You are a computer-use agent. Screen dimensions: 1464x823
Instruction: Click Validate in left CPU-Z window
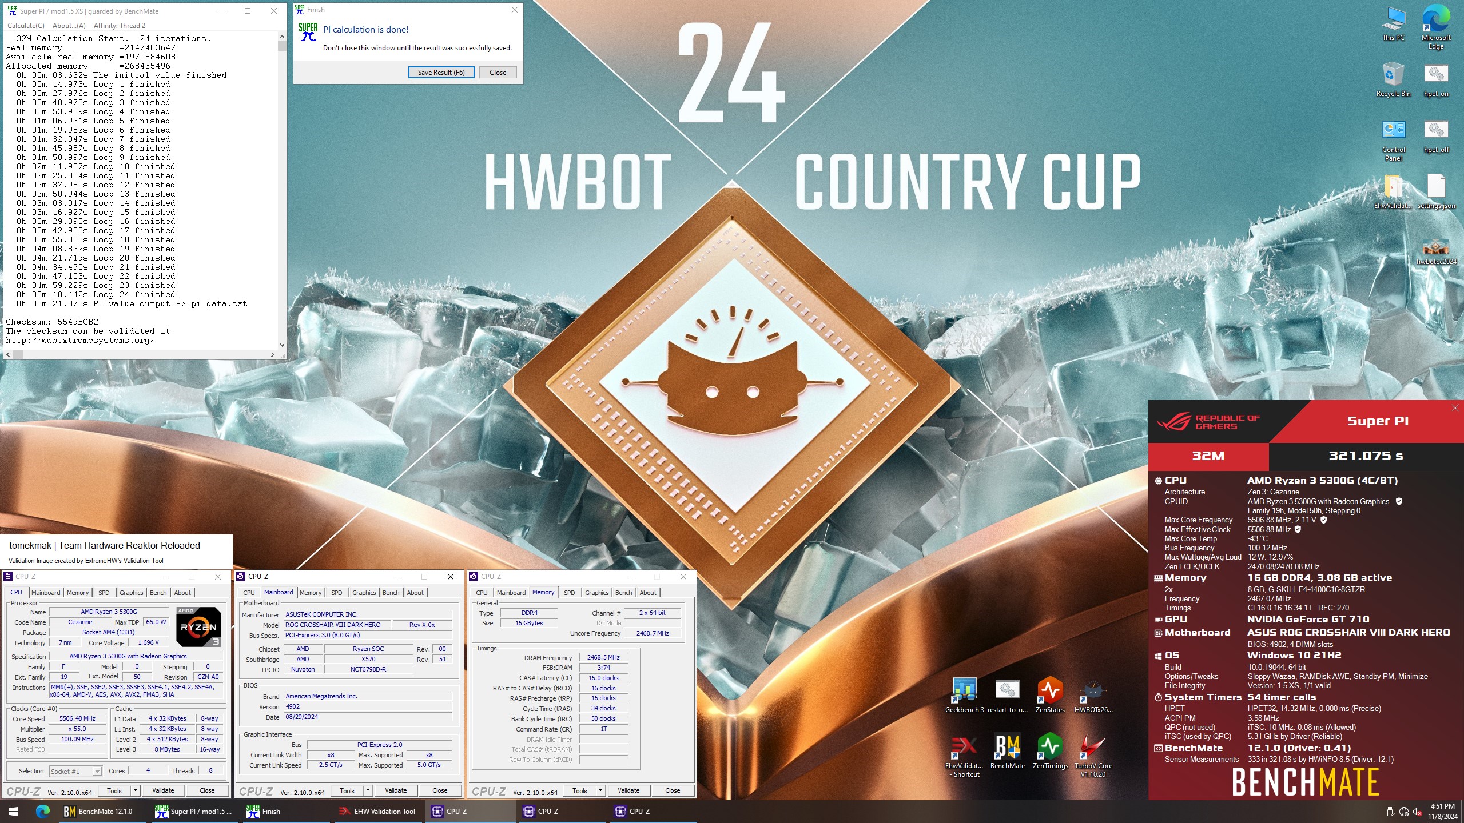[x=163, y=790]
